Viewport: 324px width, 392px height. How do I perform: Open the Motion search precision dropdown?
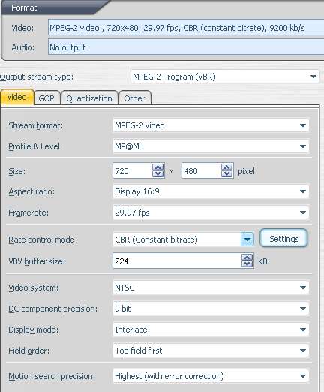coord(211,376)
